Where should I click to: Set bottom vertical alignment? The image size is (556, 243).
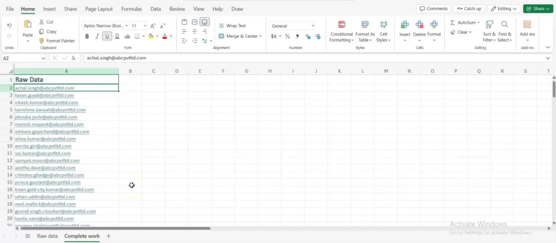pyautogui.click(x=205, y=22)
